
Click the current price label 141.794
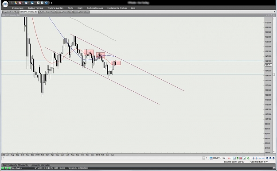[268, 65]
